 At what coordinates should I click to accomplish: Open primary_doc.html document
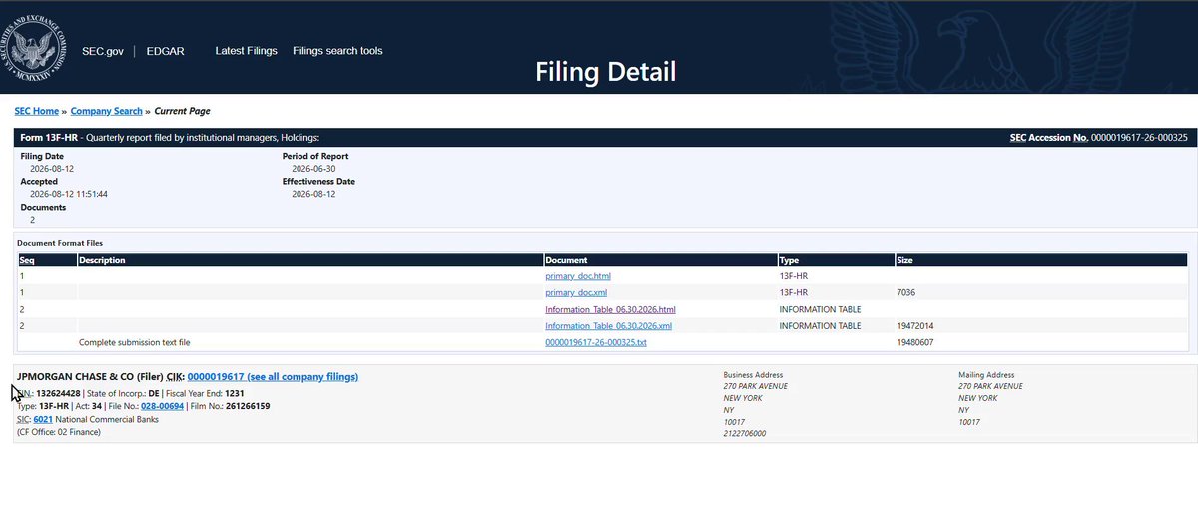[x=578, y=275]
